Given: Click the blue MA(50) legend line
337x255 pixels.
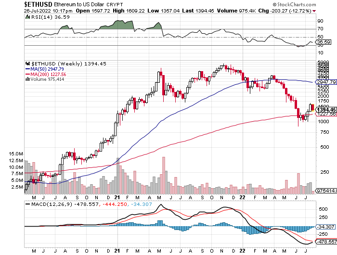Looking at the screenshot, I should click(x=27, y=69).
